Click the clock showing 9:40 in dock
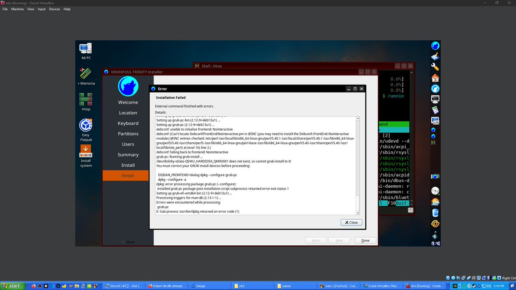 (435, 244)
